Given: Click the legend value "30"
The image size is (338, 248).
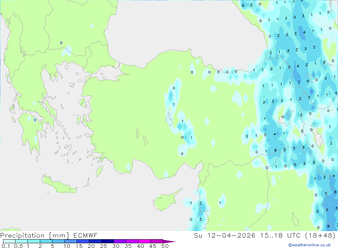Looking at the screenshot, I should click(116, 246).
